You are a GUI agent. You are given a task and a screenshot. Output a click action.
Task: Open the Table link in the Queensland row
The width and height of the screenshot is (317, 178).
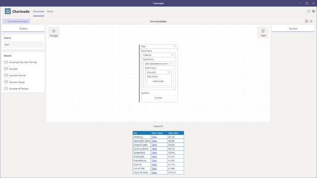point(154,153)
